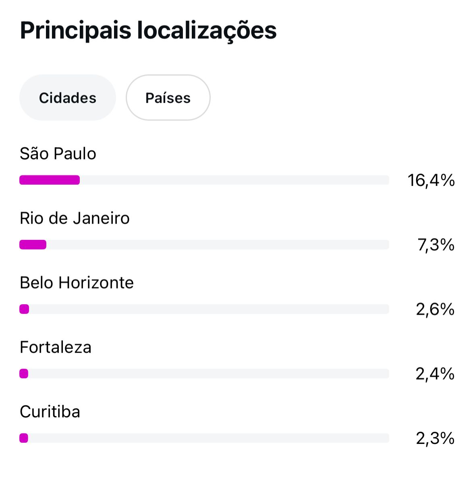Image resolution: width=475 pixels, height=485 pixels.
Task: Select the Fortaleza city label
Action: 56,347
